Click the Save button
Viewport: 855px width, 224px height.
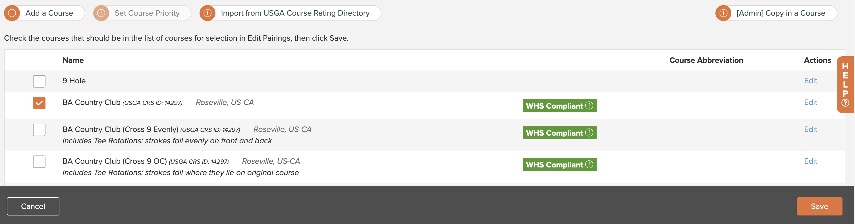click(819, 206)
